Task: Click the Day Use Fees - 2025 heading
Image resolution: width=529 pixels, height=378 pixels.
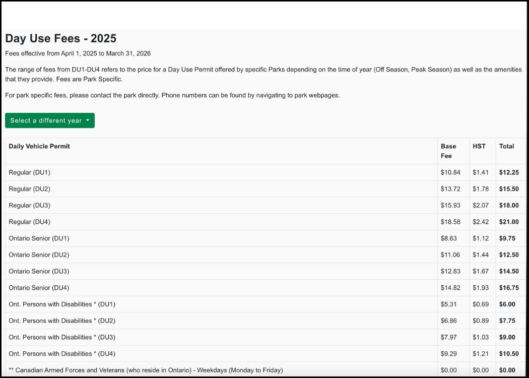Action: tap(61, 38)
